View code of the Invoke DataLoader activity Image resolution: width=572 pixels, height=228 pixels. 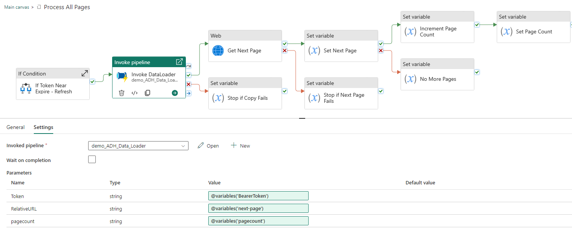click(x=135, y=93)
